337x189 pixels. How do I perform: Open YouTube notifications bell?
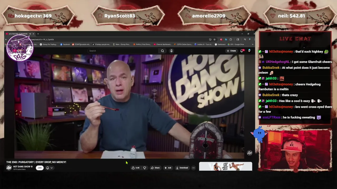coord(242,51)
